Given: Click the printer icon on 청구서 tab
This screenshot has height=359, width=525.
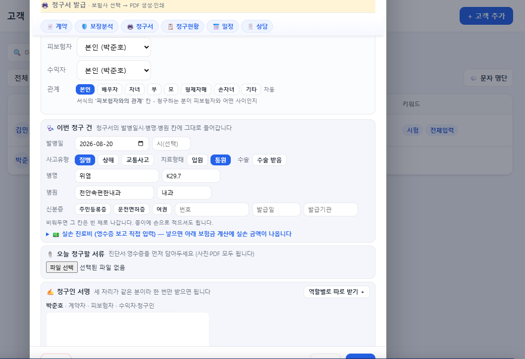Looking at the screenshot, I should point(130,27).
